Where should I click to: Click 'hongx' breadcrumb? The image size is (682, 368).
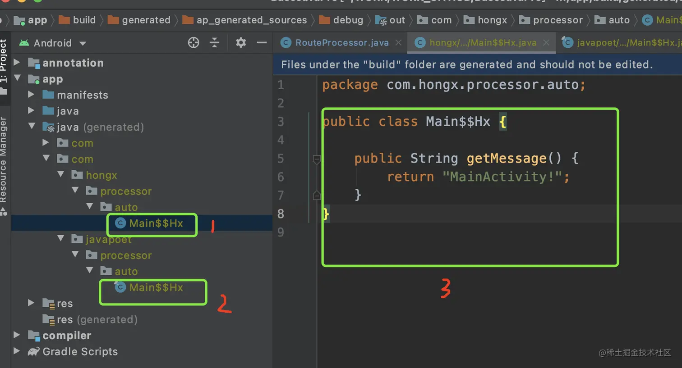(493, 20)
